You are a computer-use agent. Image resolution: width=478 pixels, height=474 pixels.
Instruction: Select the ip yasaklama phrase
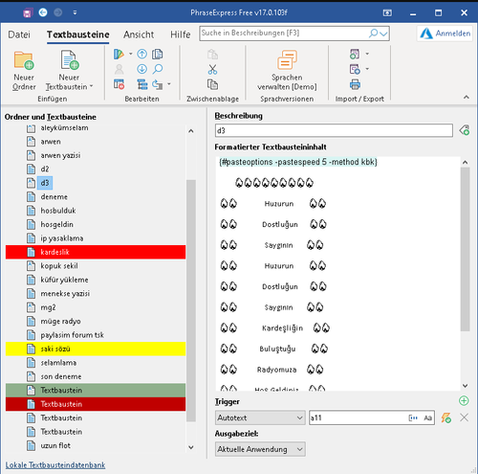tap(62, 238)
